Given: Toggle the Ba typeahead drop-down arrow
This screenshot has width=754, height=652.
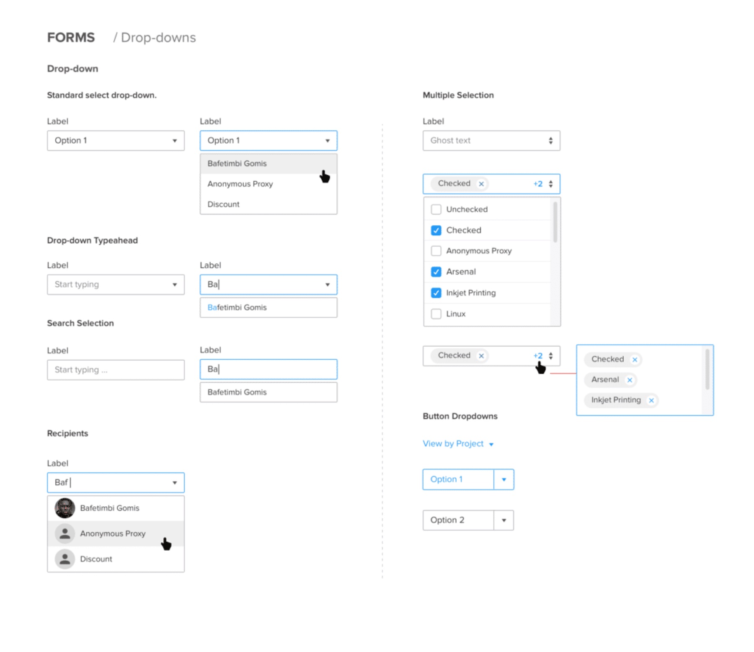Looking at the screenshot, I should pos(328,285).
